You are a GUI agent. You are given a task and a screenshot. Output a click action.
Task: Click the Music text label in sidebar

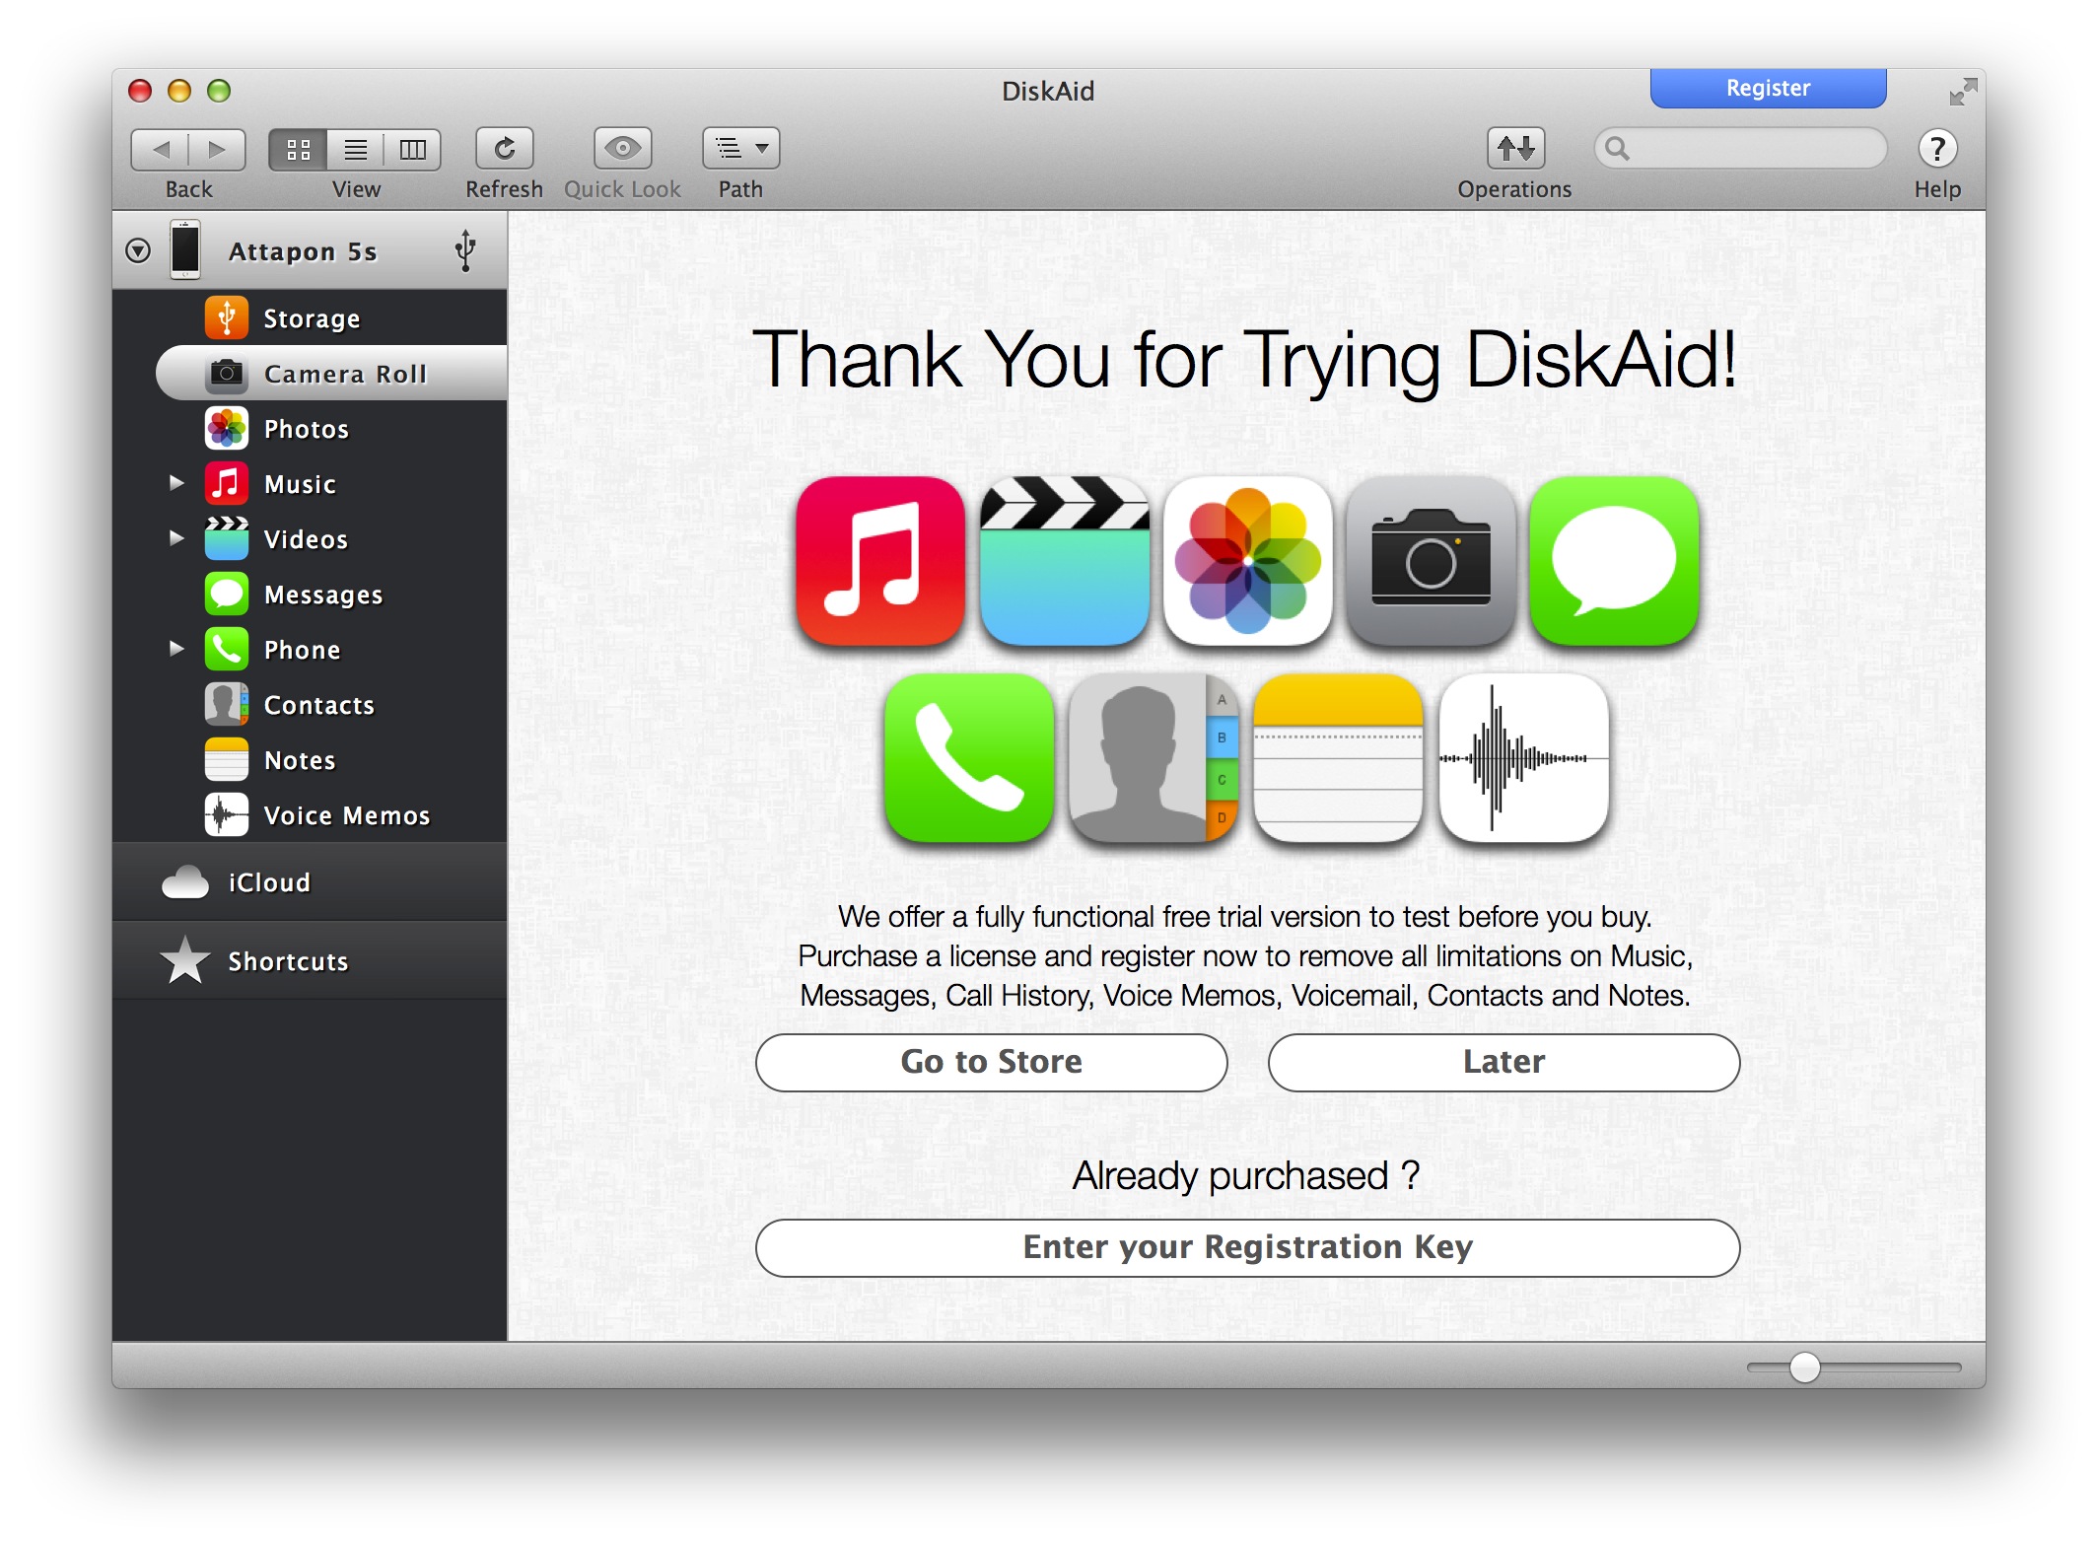(300, 484)
